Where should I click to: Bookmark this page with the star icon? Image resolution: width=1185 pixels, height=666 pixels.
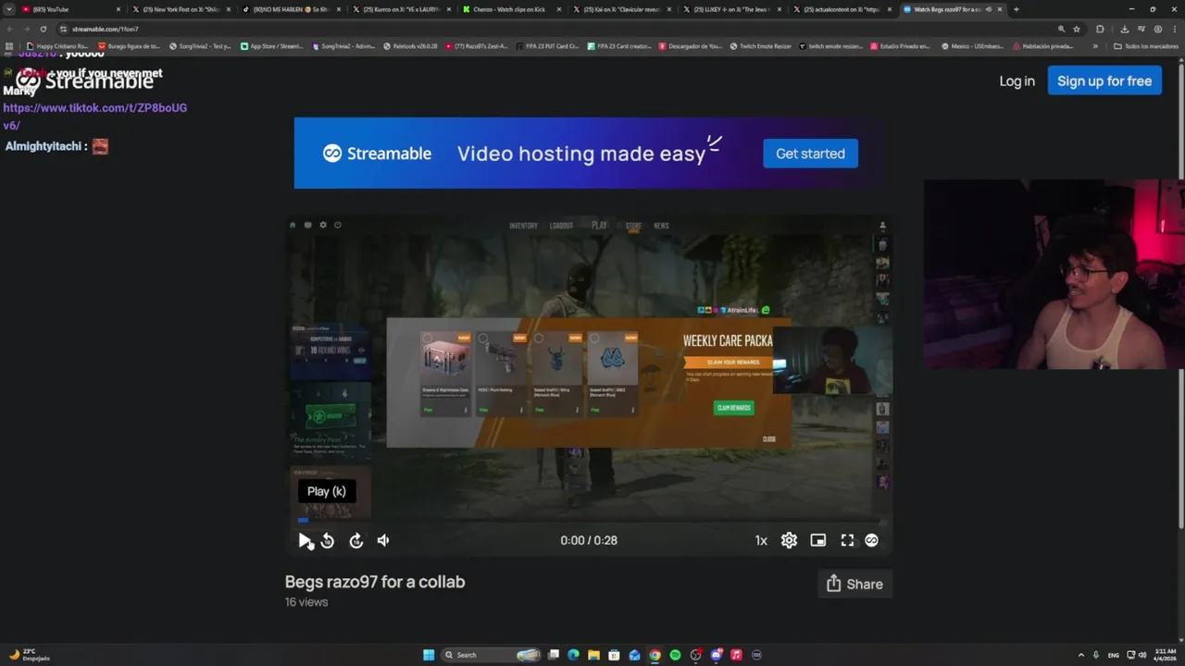coord(1076,29)
